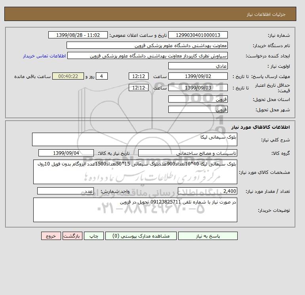Click the response deadline time field 12:12
This screenshot has width=305, height=295.
point(139,76)
